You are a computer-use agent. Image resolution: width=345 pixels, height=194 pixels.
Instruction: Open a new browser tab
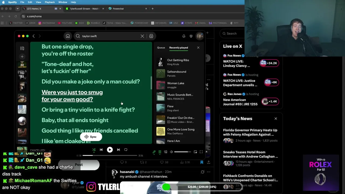153,9
